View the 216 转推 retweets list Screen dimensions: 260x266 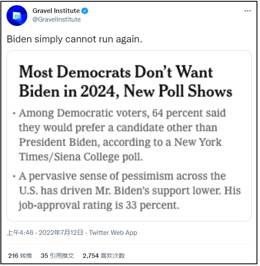[20, 256]
